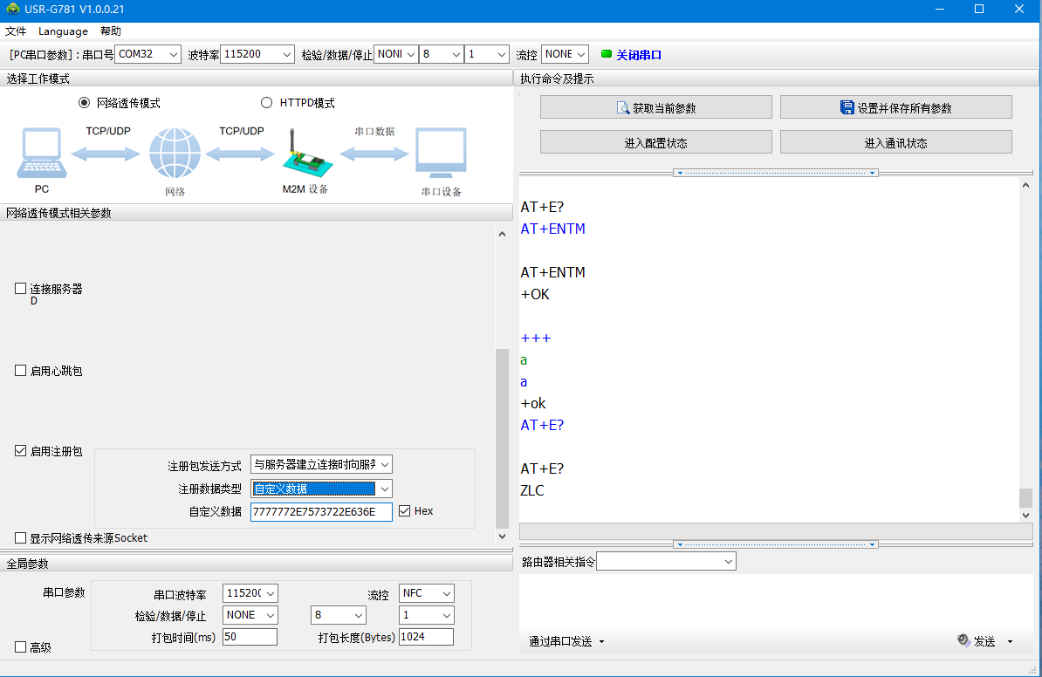Click 获取当前参数 to read current parameters
This screenshot has height=677, width=1042.
click(655, 108)
